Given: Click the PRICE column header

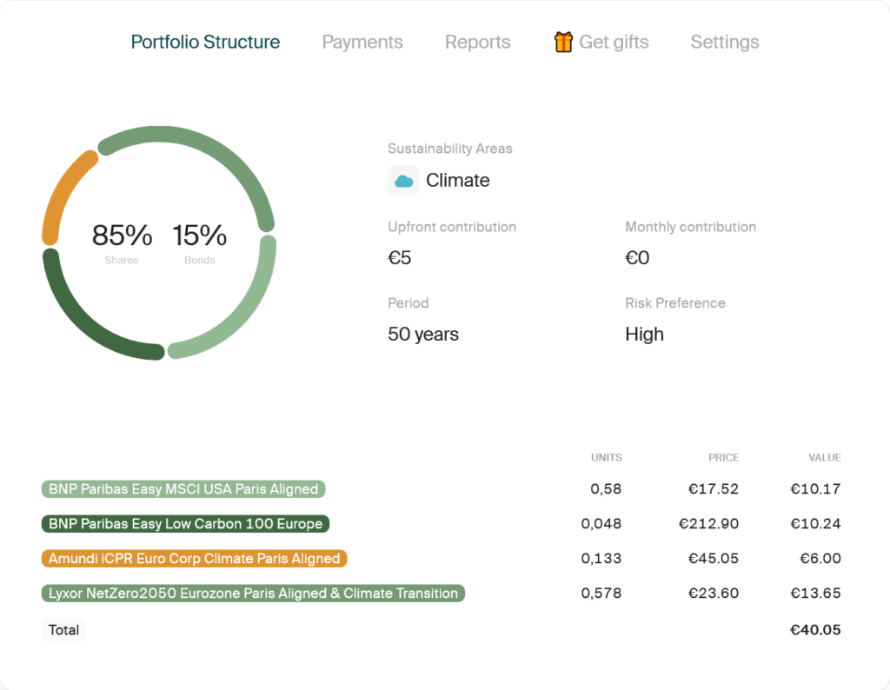Looking at the screenshot, I should [723, 457].
